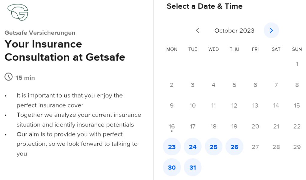Viewport: 306px width, 180px height.
Task: Go to previous month via left arrow
Action: [x=198, y=30]
